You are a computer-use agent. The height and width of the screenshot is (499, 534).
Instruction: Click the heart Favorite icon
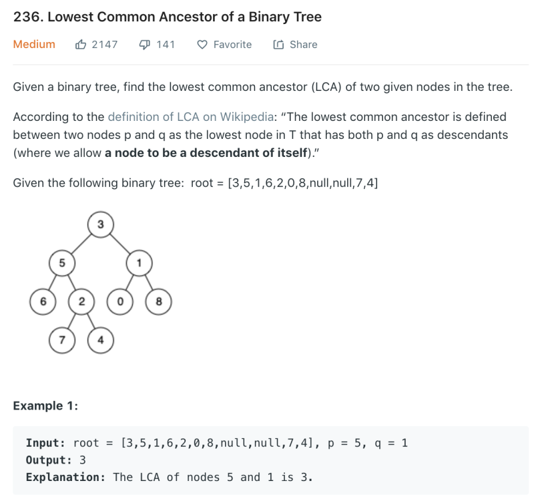point(202,45)
